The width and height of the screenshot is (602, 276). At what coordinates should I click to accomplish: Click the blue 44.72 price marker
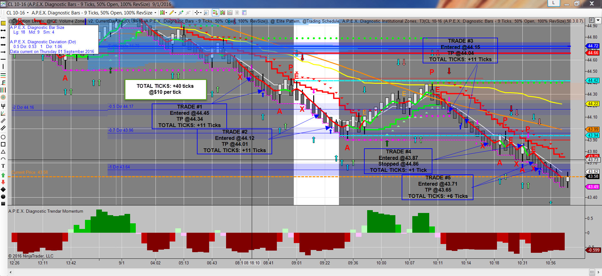point(593,46)
